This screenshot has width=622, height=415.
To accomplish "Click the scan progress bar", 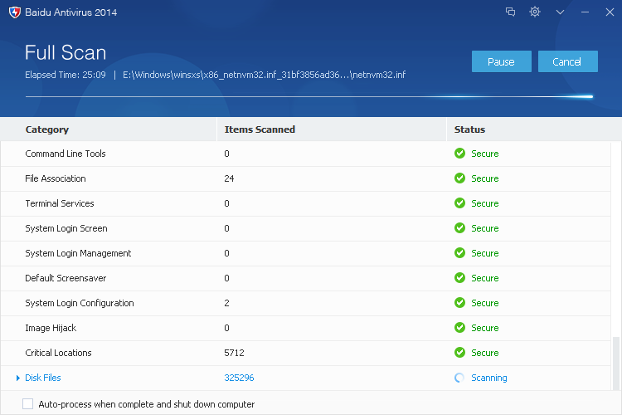I will 309,96.
